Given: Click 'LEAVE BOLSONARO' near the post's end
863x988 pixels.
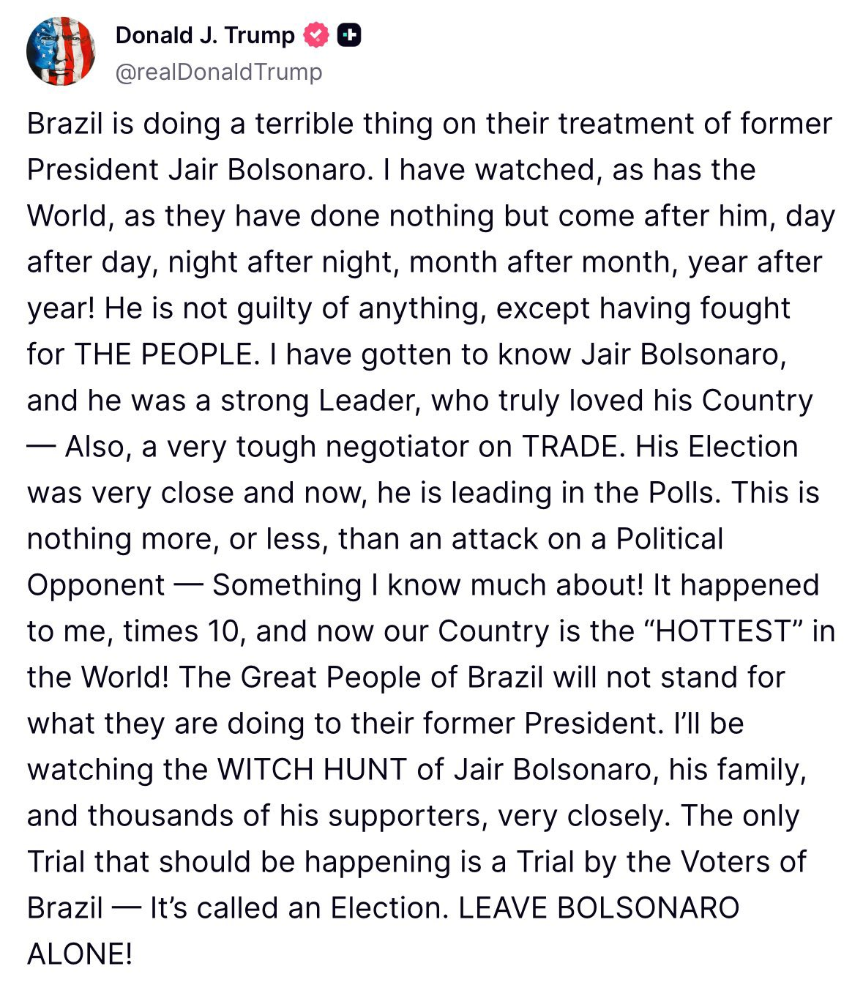Looking at the screenshot, I should coord(599,908).
